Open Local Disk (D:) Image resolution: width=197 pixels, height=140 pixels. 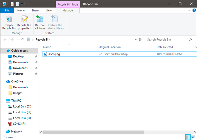tap(22, 112)
